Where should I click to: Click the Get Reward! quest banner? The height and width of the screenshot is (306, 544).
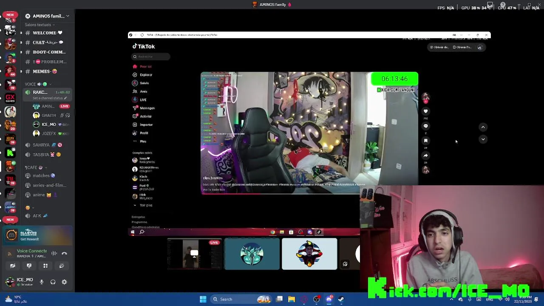coord(38,235)
